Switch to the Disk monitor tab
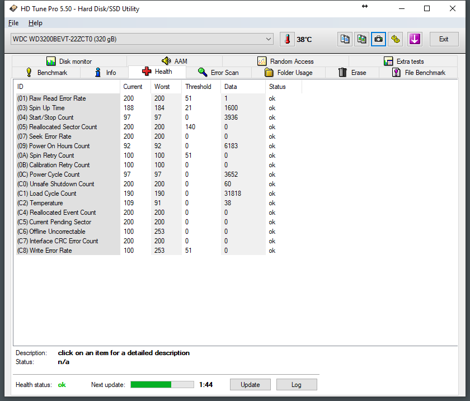 click(69, 62)
